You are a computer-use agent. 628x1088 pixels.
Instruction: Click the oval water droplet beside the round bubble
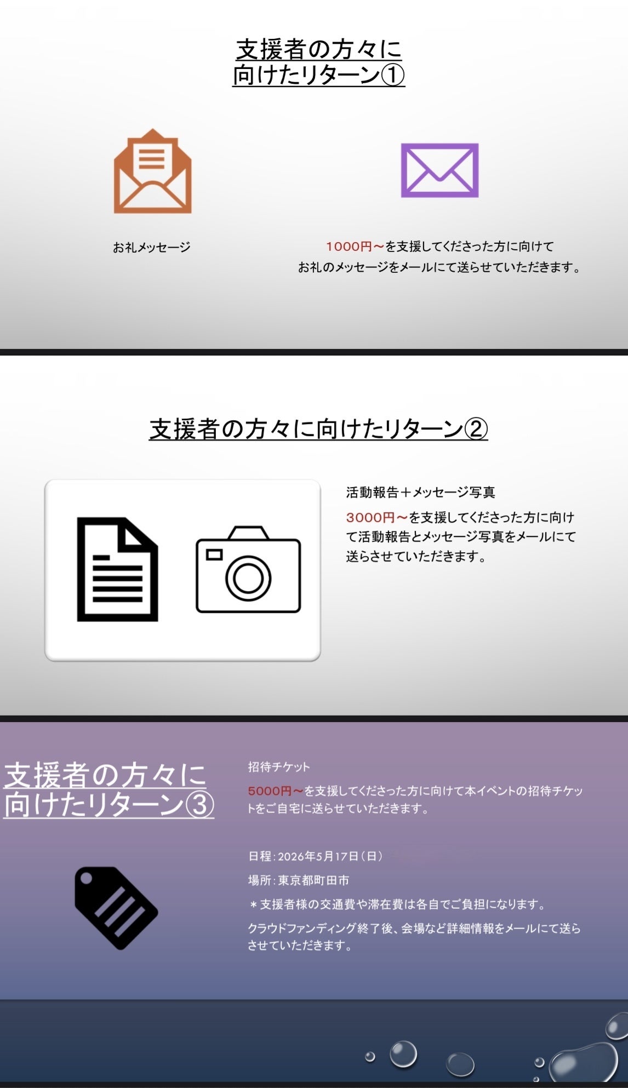point(460,1064)
